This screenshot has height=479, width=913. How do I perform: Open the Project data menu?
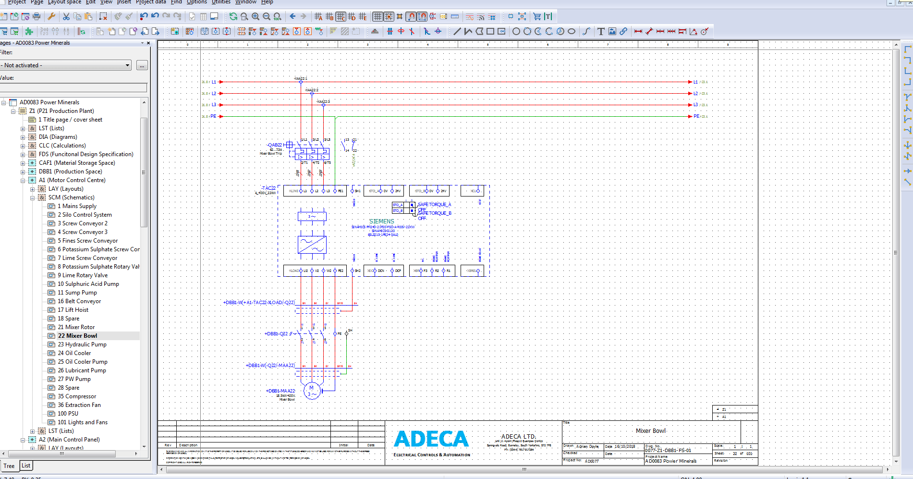coord(151,2)
